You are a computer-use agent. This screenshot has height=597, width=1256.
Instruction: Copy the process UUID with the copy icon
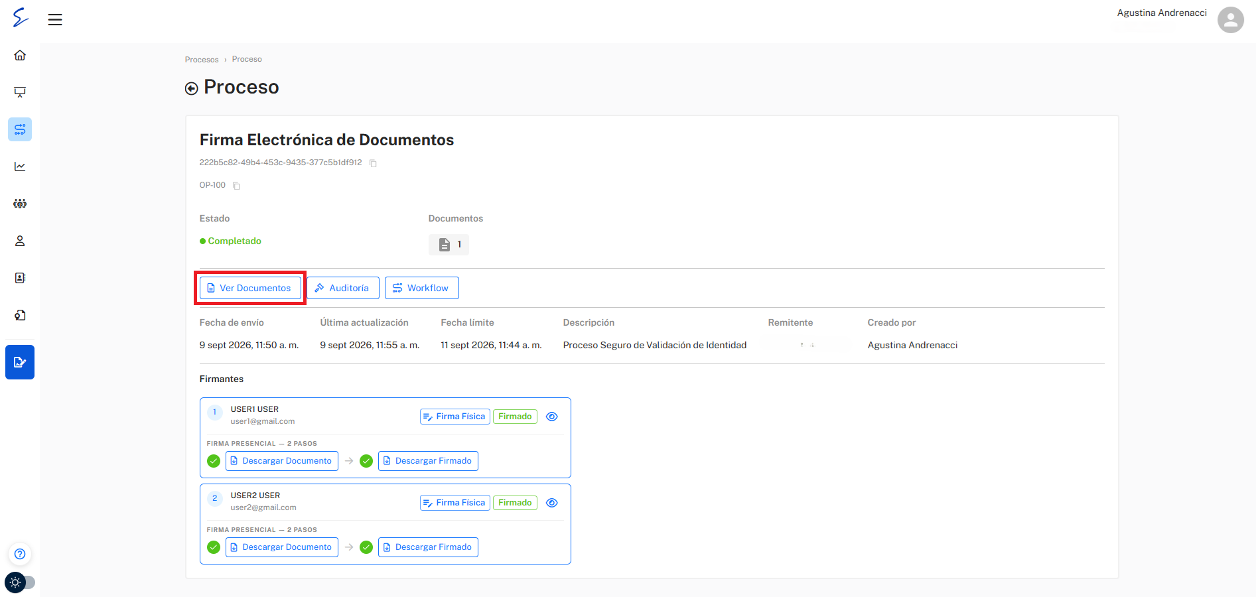click(x=373, y=163)
